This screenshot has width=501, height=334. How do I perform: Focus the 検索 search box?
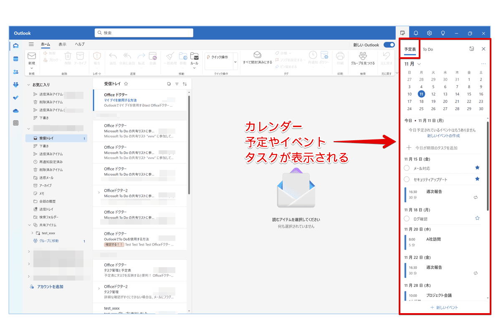click(144, 33)
